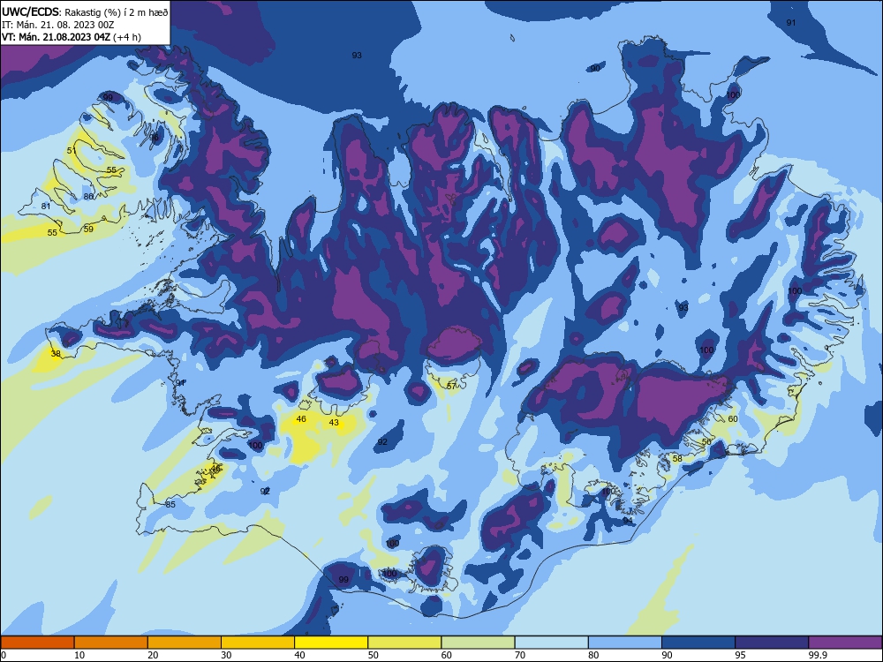Click the legend tick label 70
The image size is (883, 662).
[x=520, y=655]
